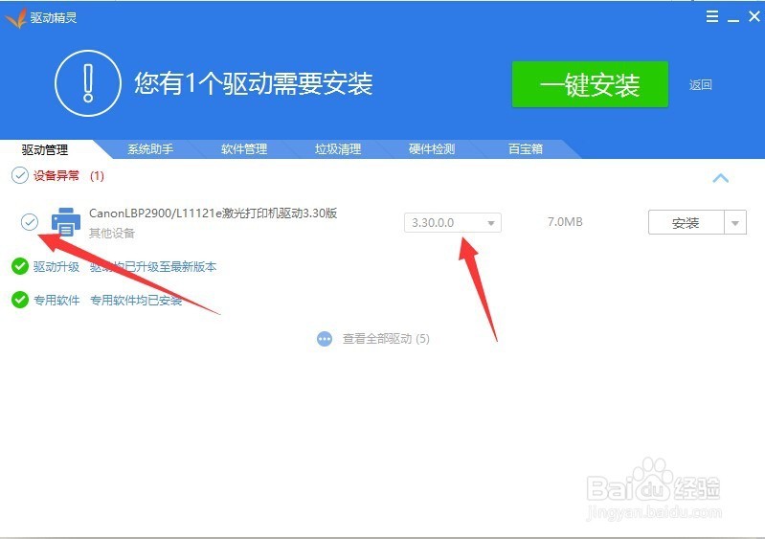Go to the 垃圾清理 tab
This screenshot has width=765, height=539.
pos(338,148)
